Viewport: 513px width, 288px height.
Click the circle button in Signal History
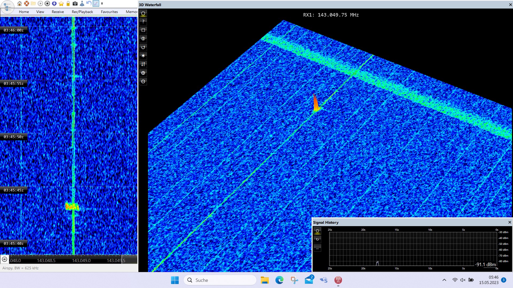[317, 231]
